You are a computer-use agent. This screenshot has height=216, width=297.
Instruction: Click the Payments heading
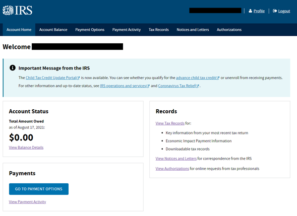(22, 173)
